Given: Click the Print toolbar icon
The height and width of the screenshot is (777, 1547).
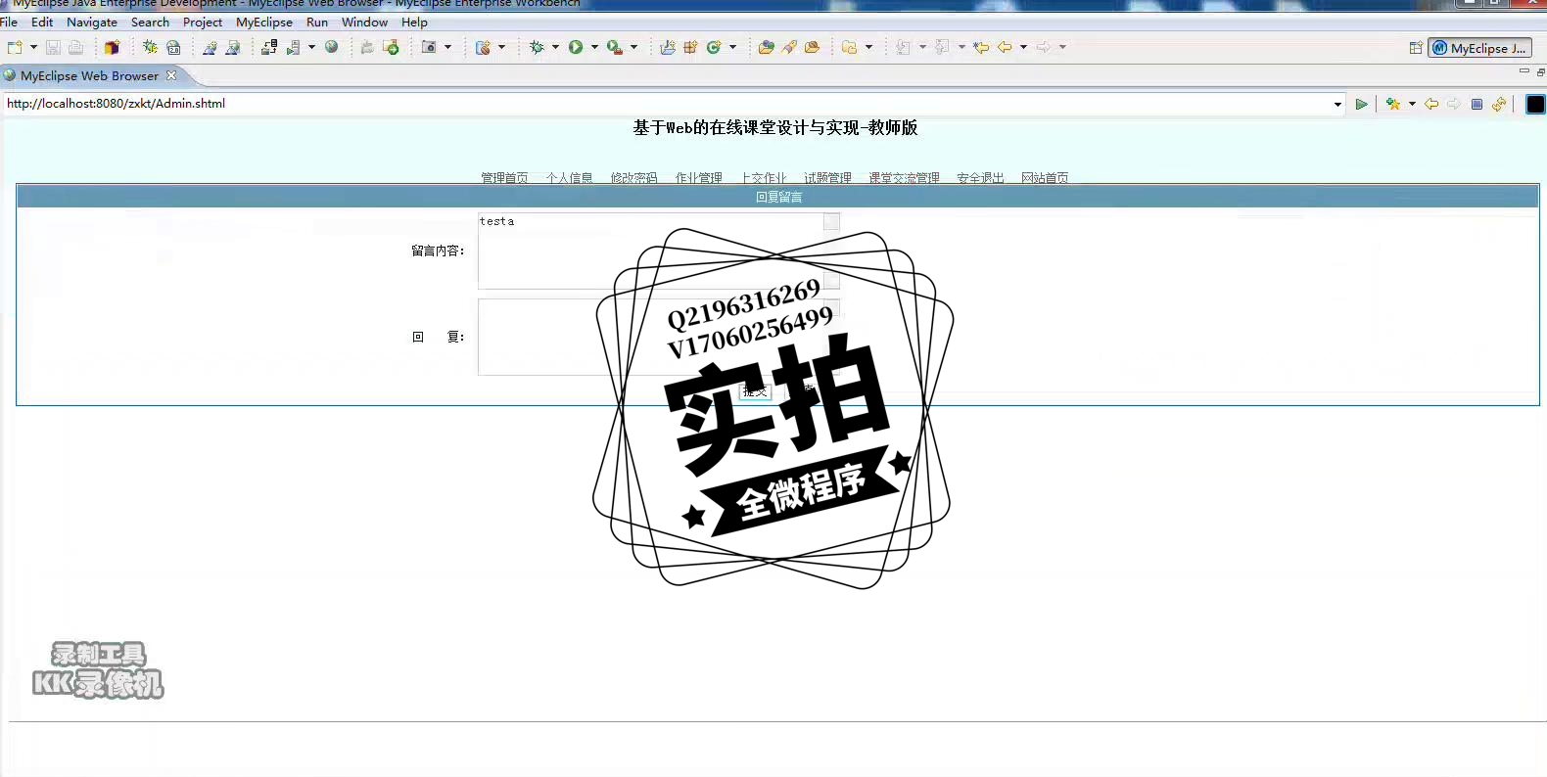Looking at the screenshot, I should 75,47.
